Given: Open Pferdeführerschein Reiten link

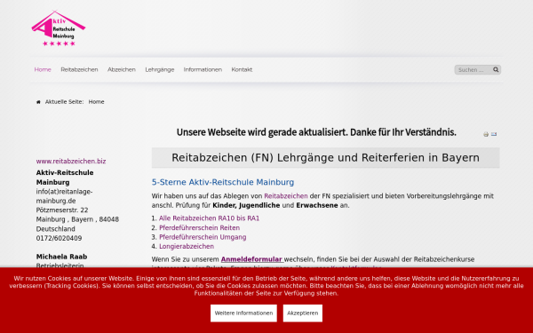Looking at the screenshot, I should 199,227.
